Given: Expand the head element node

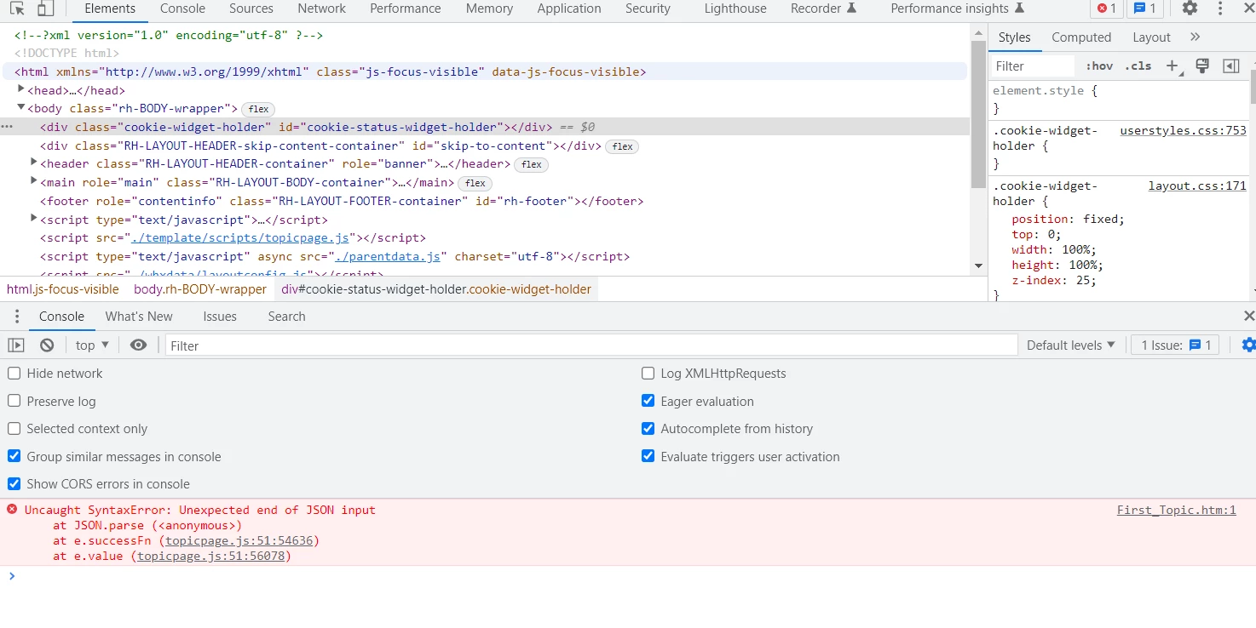Looking at the screenshot, I should [x=22, y=89].
